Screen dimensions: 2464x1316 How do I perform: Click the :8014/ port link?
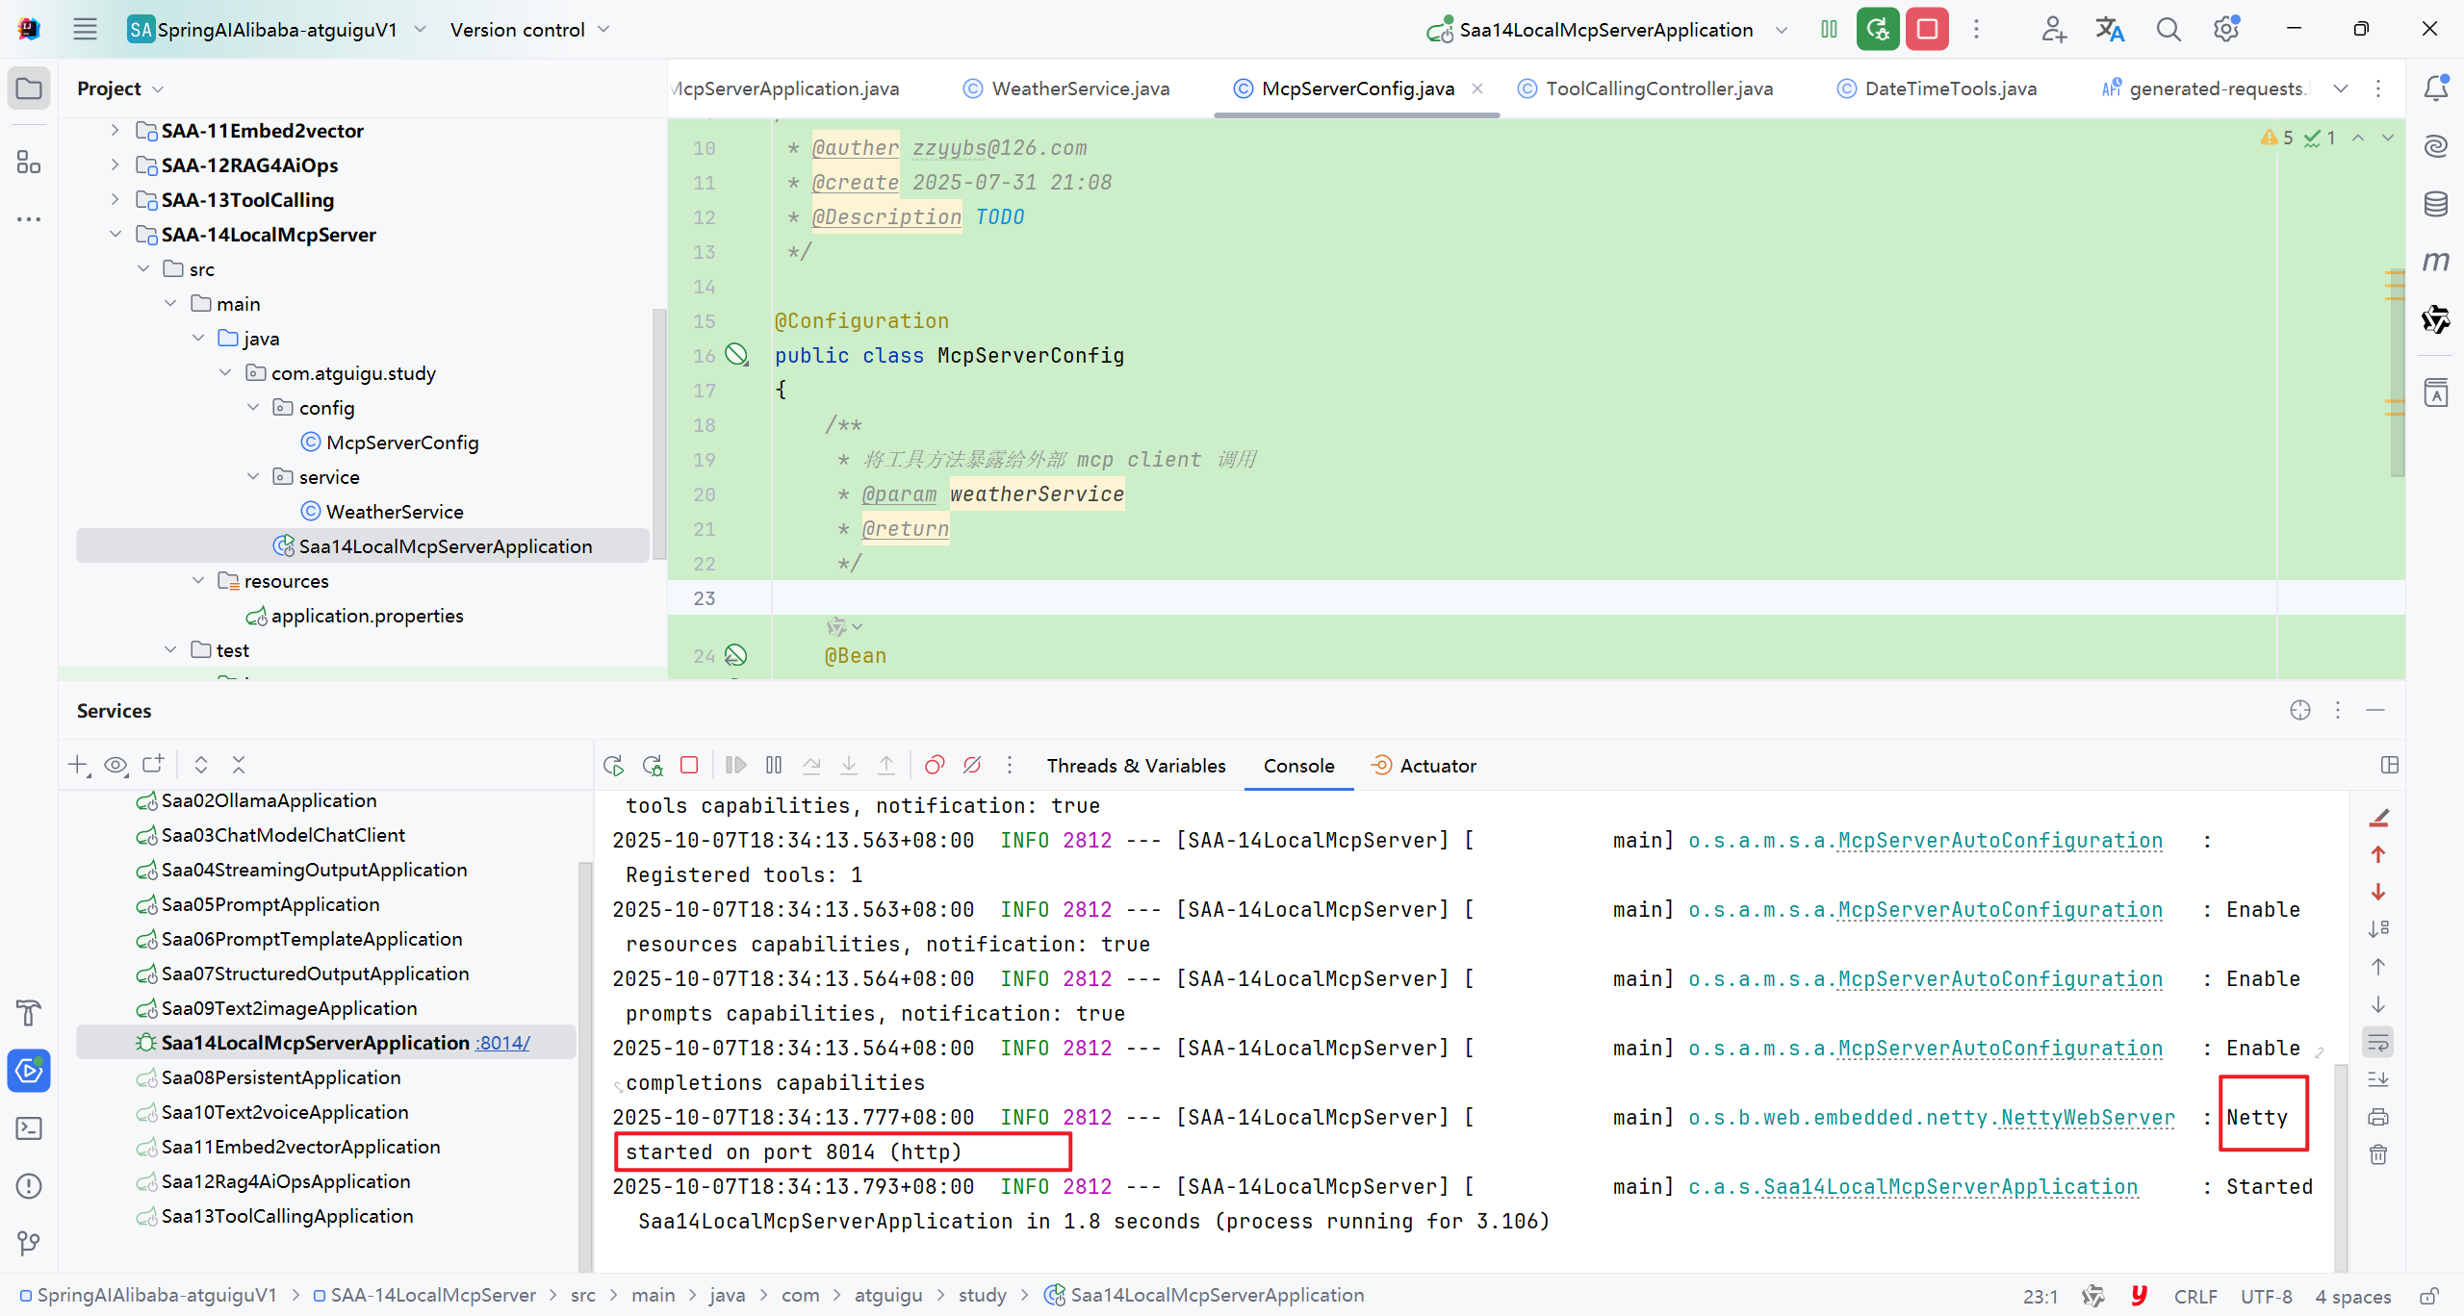pos(503,1043)
